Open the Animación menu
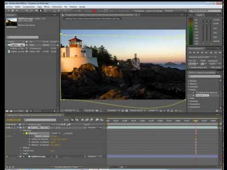The image size is (227, 170). pyautogui.click(x=57, y=7)
